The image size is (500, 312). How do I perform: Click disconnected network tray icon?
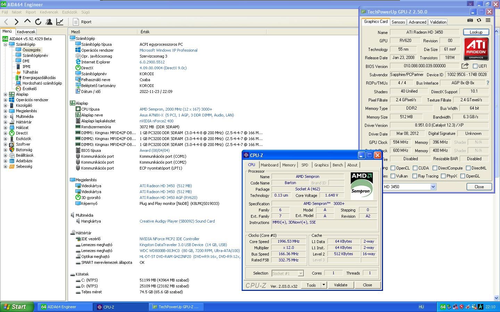pos(455,307)
